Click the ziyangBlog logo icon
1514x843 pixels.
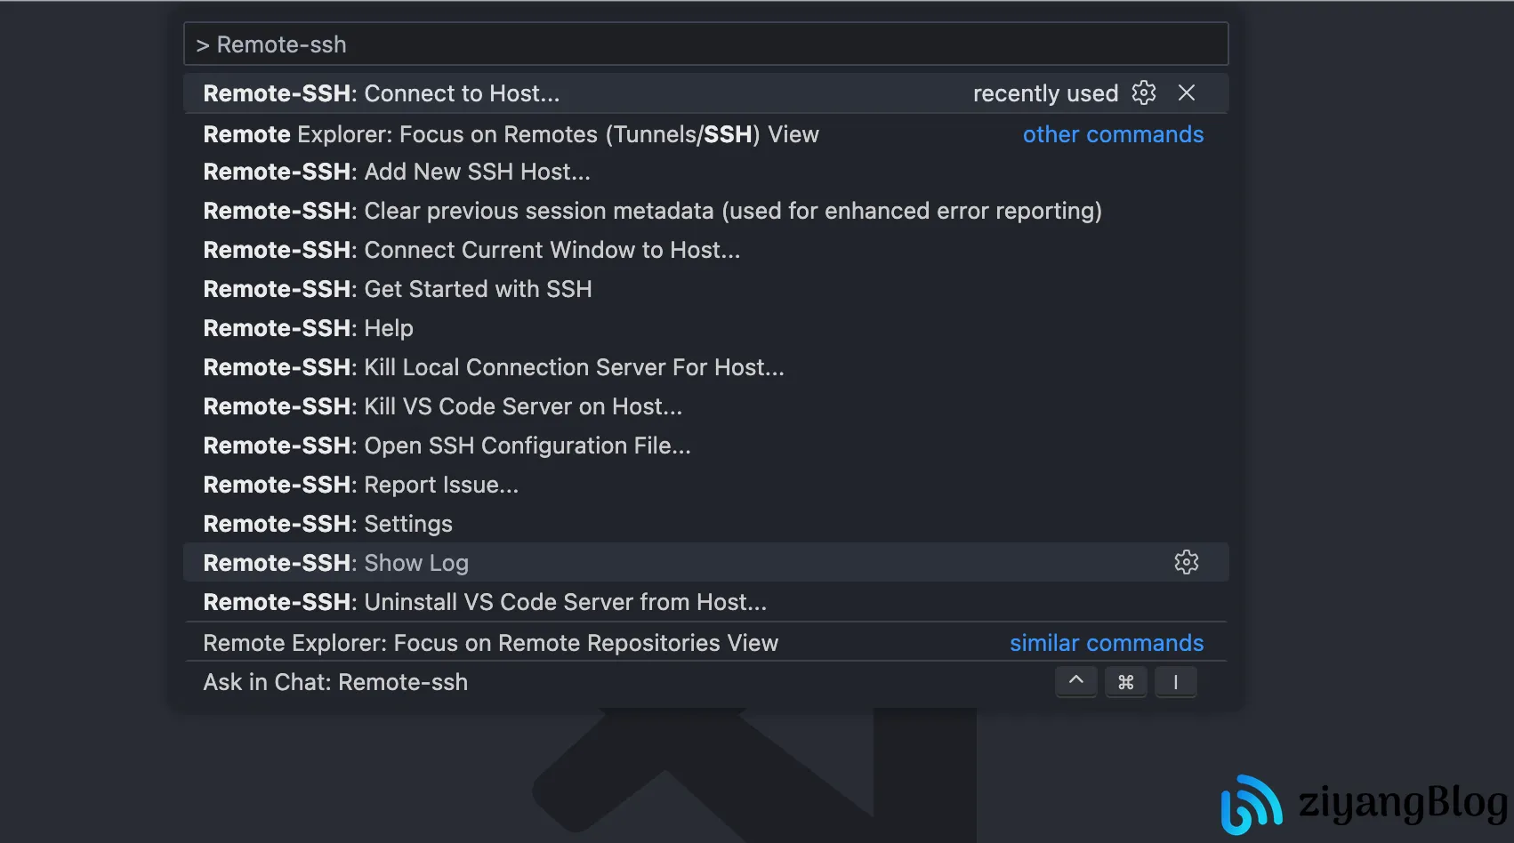tap(1251, 804)
